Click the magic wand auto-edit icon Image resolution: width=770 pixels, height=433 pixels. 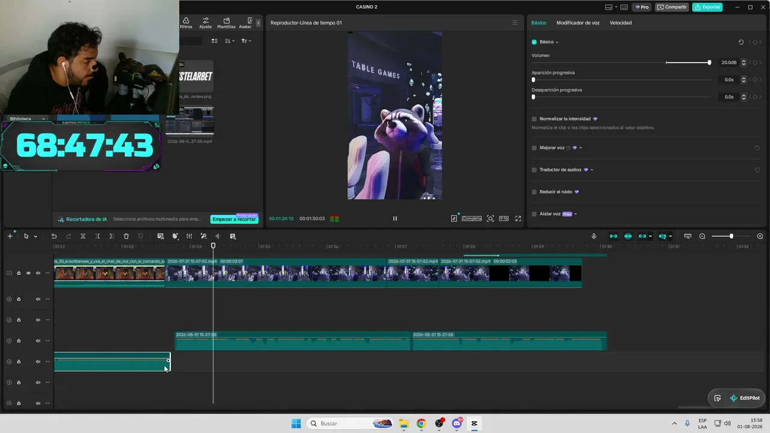[203, 236]
